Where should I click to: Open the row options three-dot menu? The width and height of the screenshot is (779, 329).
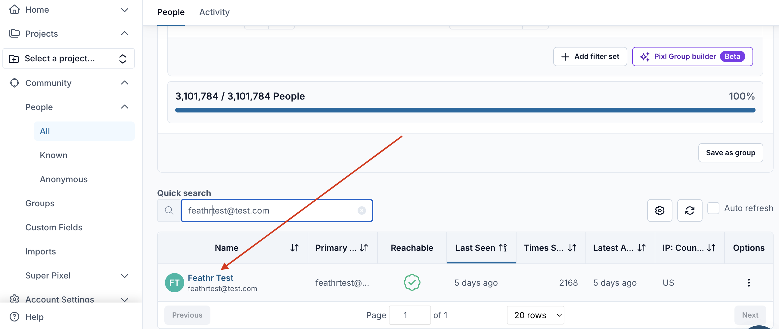click(x=749, y=282)
